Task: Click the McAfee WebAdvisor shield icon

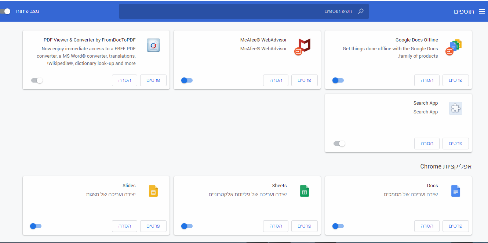Action: pyautogui.click(x=303, y=47)
